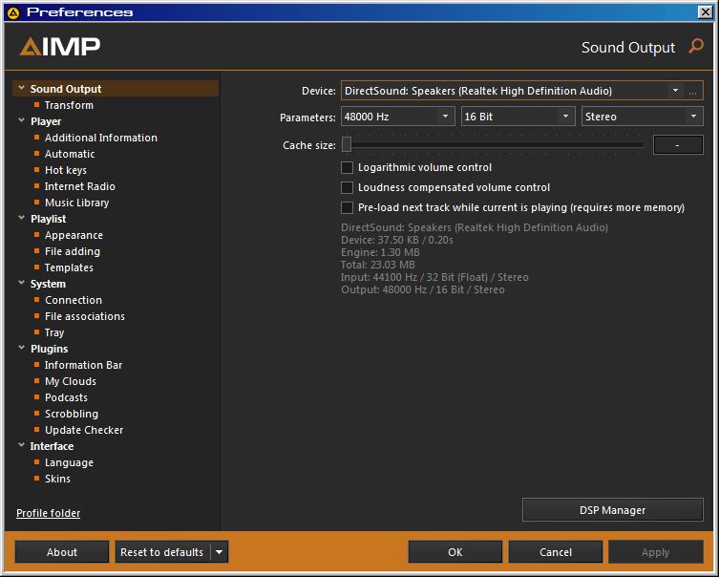The image size is (719, 577).
Task: Open Information Bar plugin settings
Action: [x=83, y=365]
